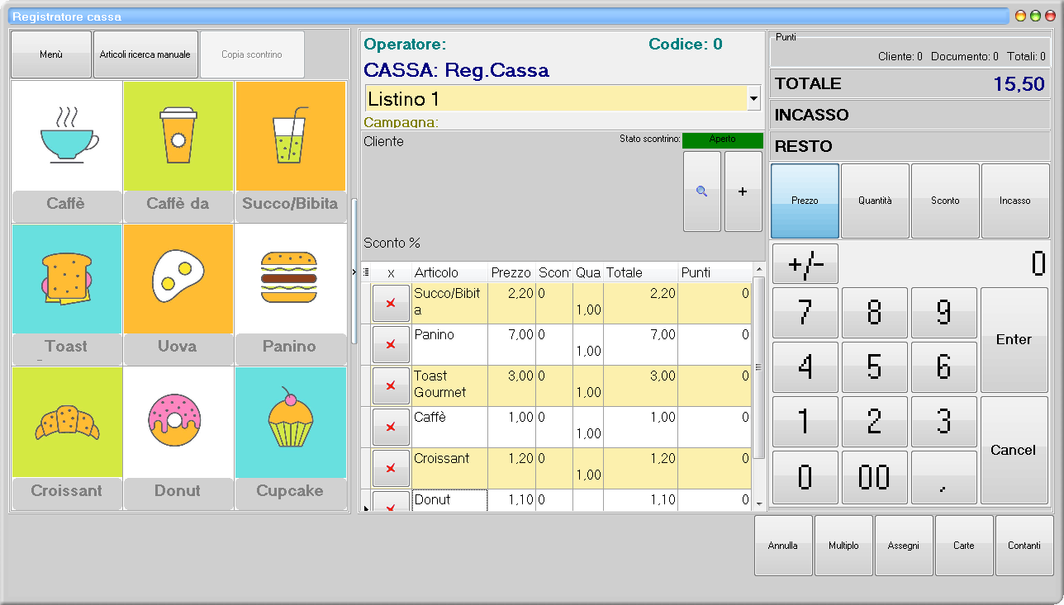The height and width of the screenshot is (605, 1064).
Task: Select the Cupcake product icon
Action: click(x=289, y=422)
